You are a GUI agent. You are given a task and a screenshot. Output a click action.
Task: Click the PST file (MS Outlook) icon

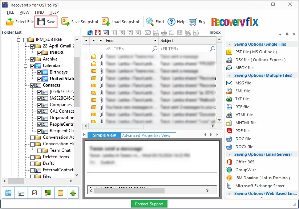[x=229, y=52]
